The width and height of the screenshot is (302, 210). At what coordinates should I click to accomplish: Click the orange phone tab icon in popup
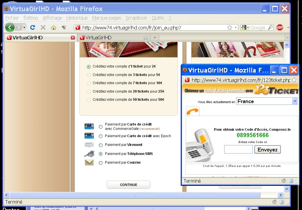193,111
